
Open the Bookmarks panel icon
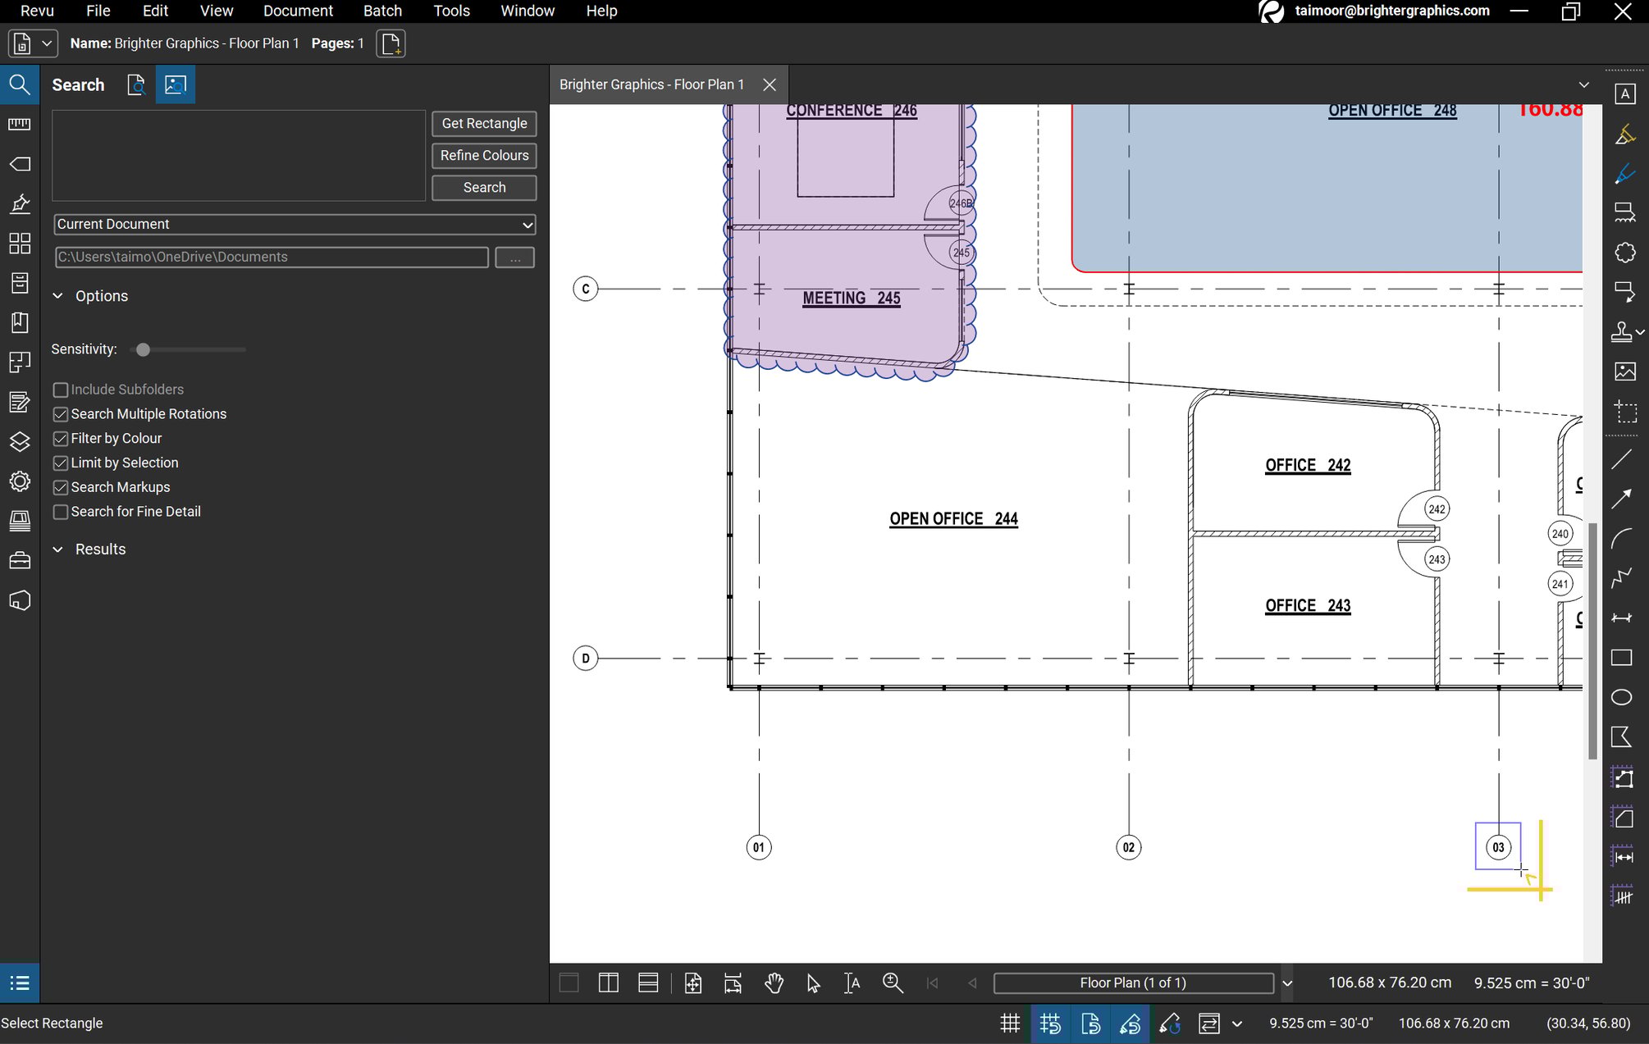(20, 323)
